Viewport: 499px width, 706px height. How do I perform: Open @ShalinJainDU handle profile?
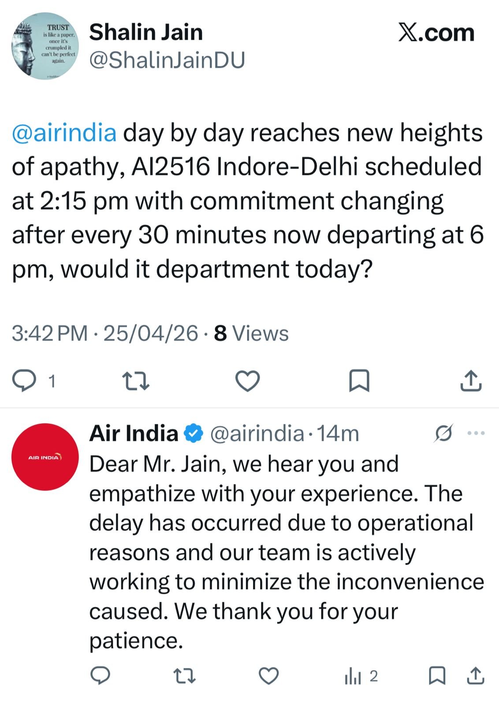point(167,60)
